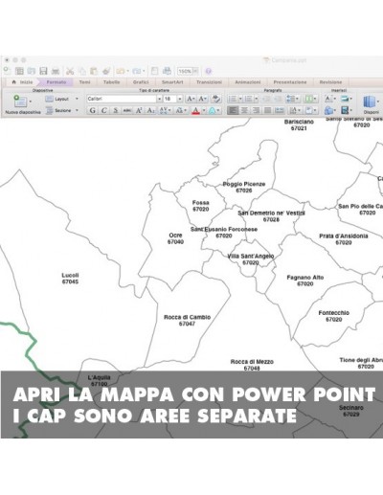Toggle strikethrough with abc button
The height and width of the screenshot is (495, 383).
(127, 110)
